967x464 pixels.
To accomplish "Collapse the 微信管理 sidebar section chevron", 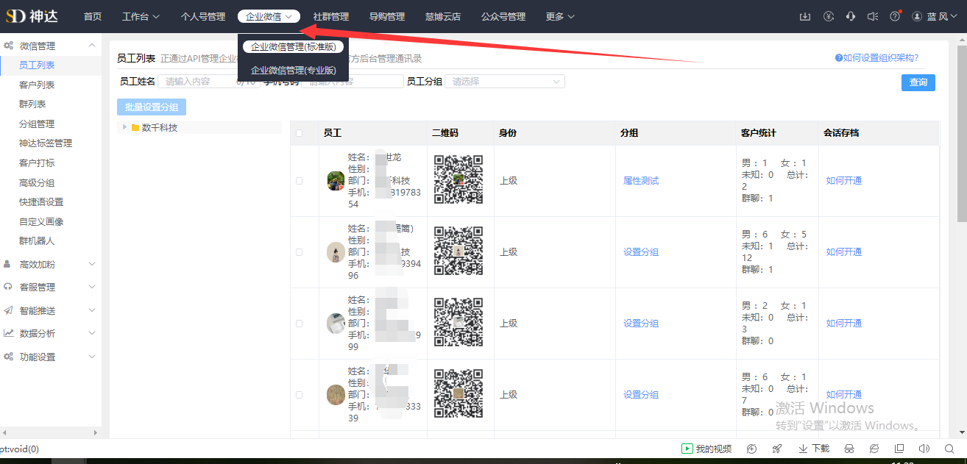I will click(x=92, y=46).
